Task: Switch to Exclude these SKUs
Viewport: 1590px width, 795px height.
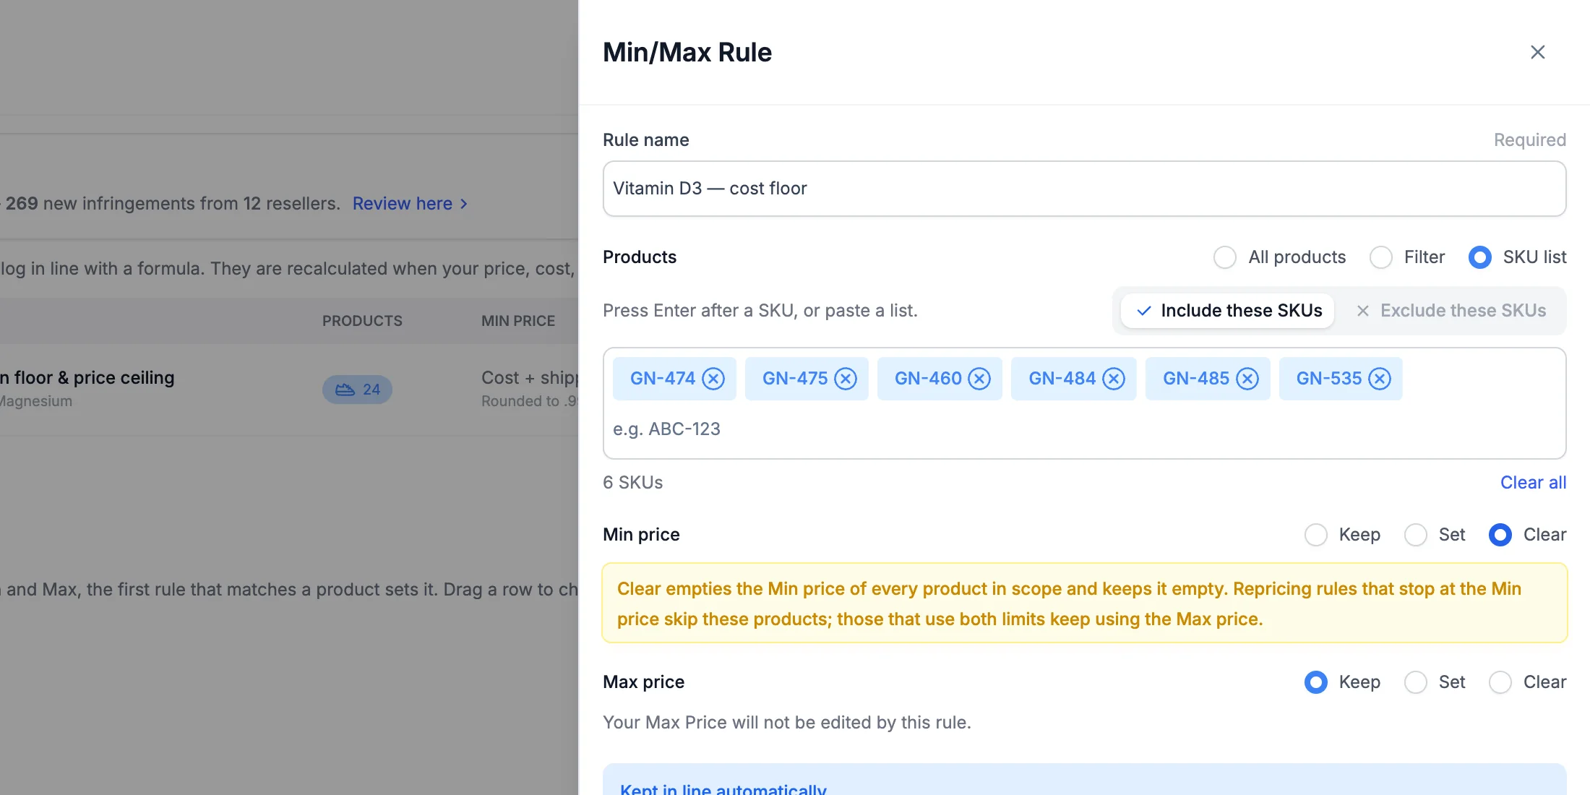Action: tap(1451, 311)
